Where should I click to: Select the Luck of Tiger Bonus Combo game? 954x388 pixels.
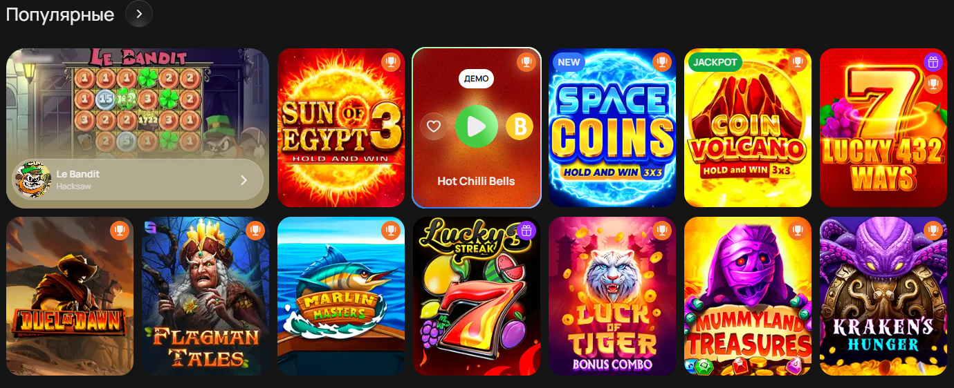612,296
